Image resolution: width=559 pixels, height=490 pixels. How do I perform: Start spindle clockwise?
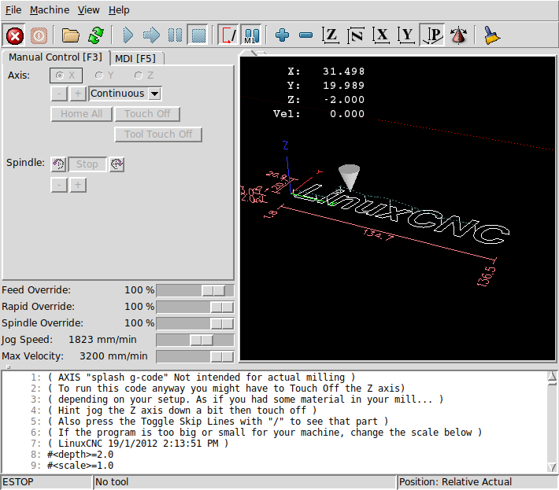[x=117, y=164]
